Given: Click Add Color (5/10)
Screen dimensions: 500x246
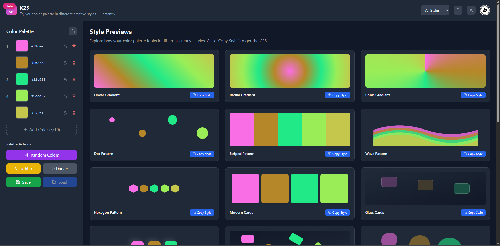Looking at the screenshot, I should tap(41, 130).
